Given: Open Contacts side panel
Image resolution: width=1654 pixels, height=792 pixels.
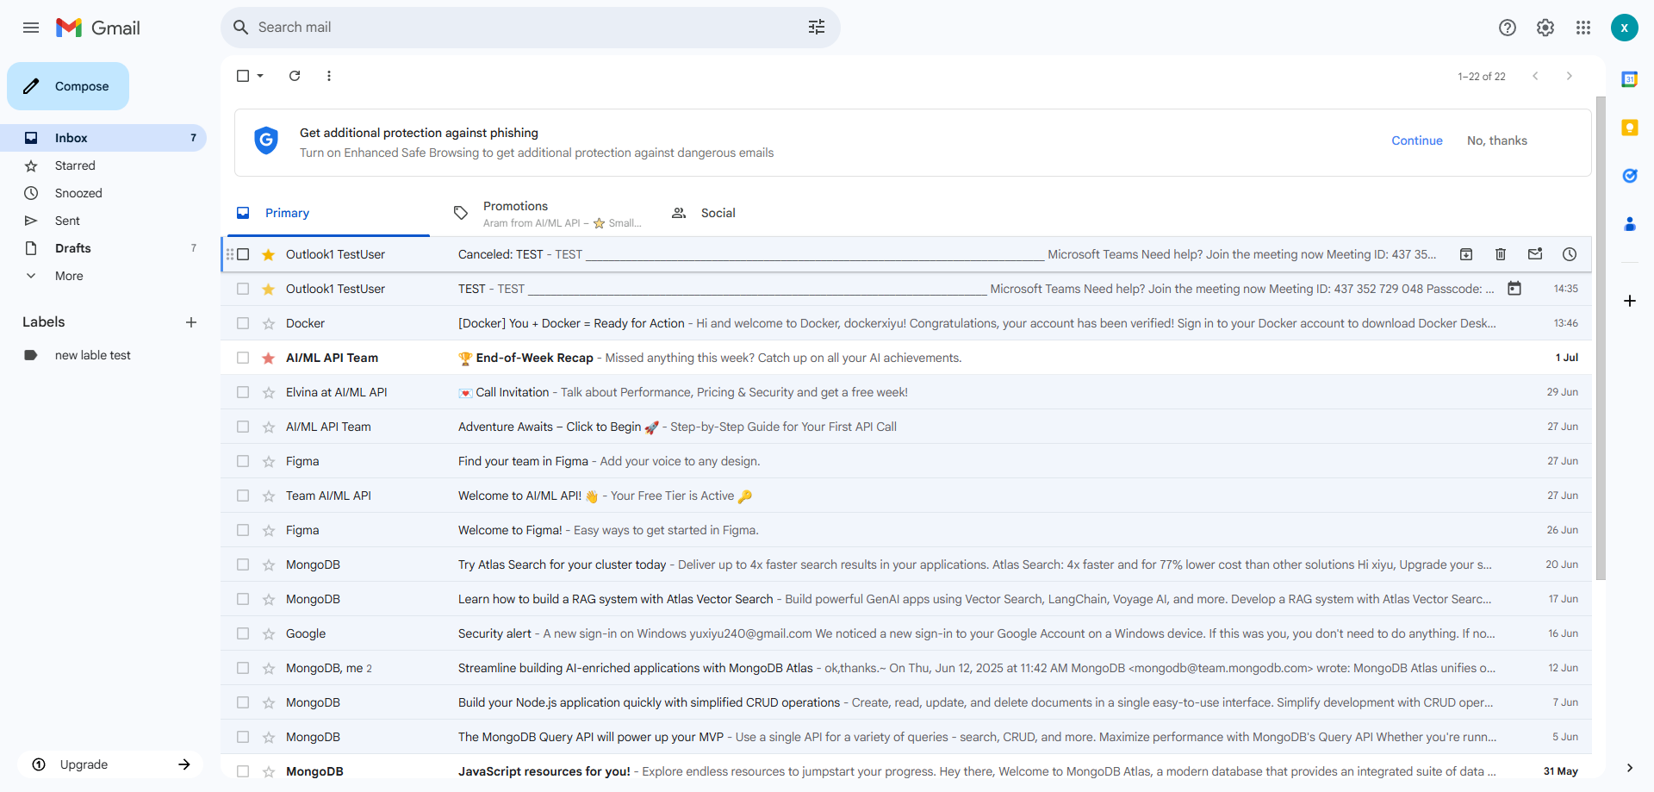Looking at the screenshot, I should (1630, 224).
